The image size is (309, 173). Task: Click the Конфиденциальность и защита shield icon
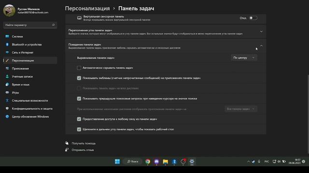coord(7,109)
